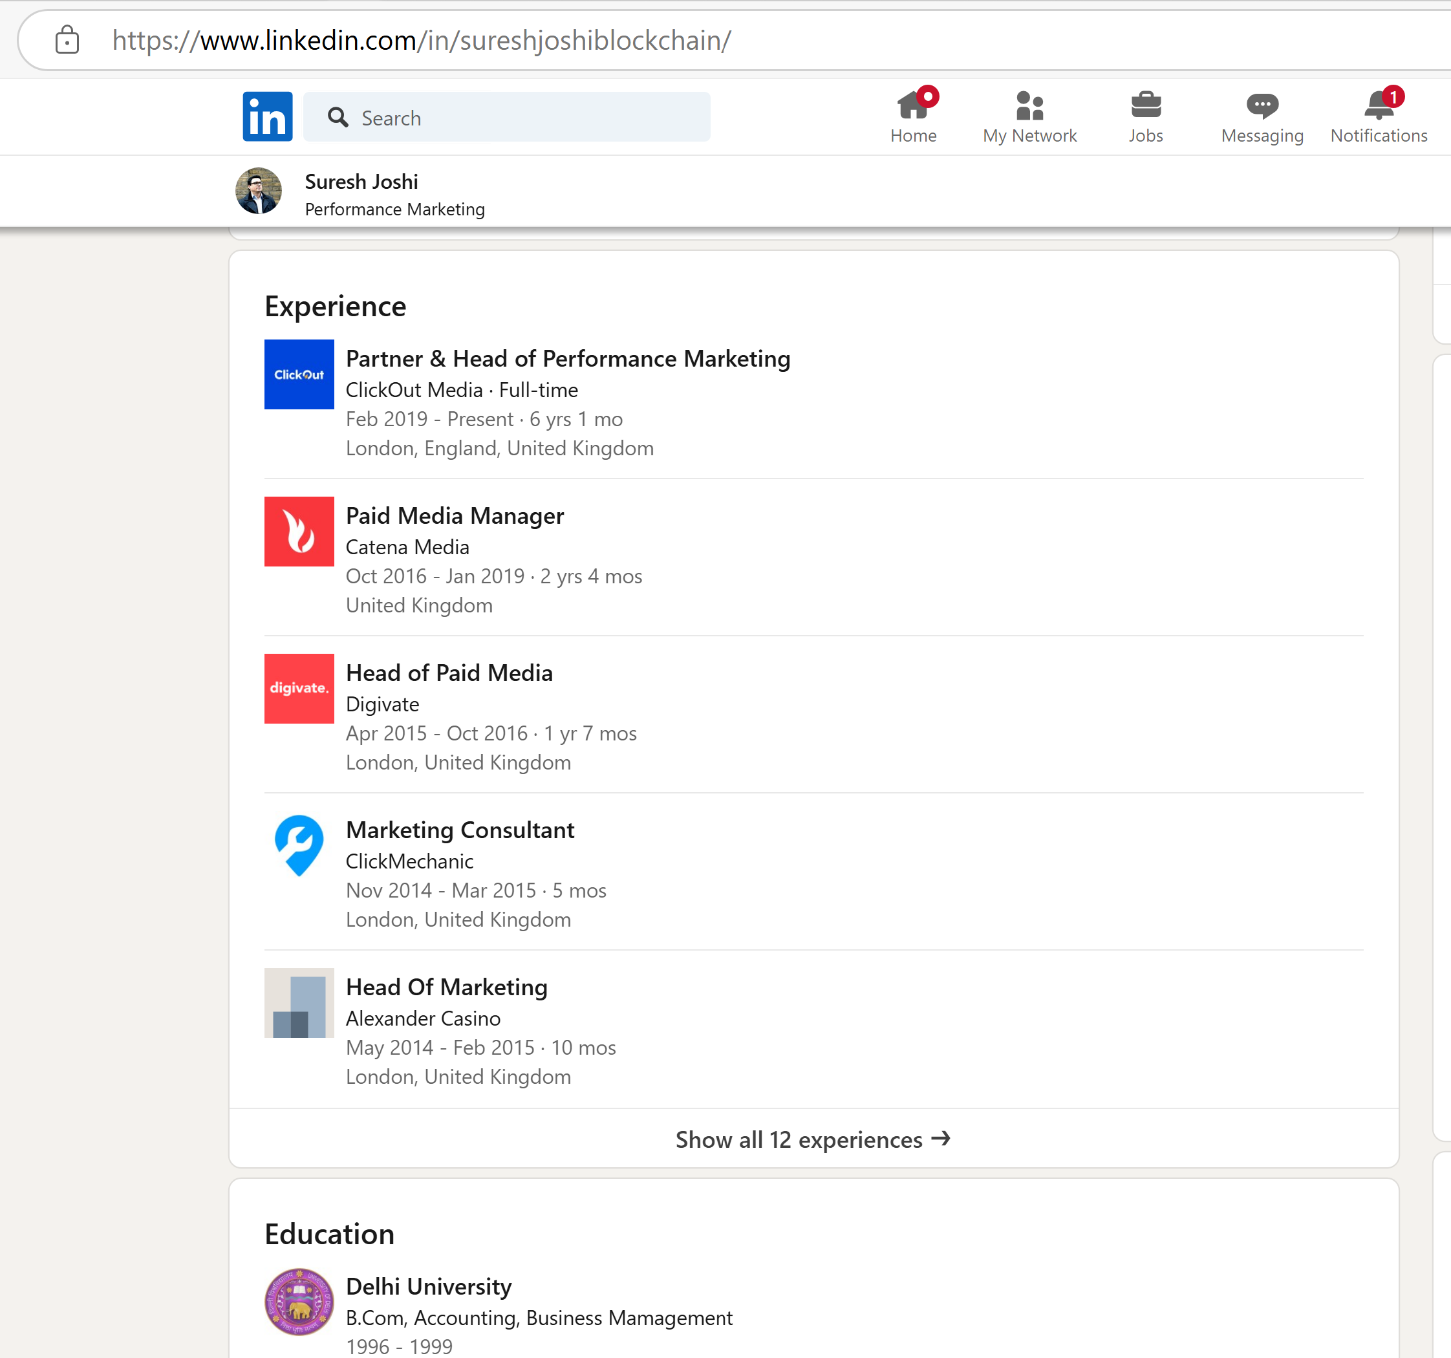1451x1358 pixels.
Task: Click the Delhi University crest logo
Action: (299, 1302)
